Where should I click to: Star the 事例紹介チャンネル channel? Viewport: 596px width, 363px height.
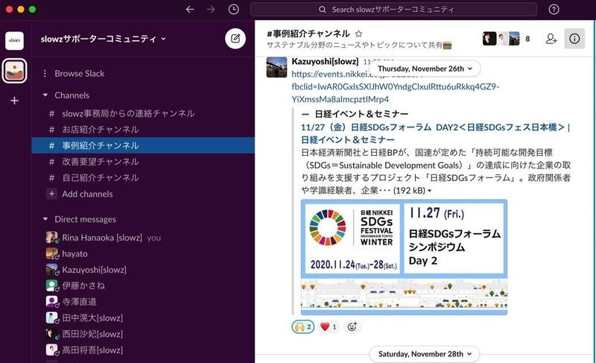click(x=358, y=34)
